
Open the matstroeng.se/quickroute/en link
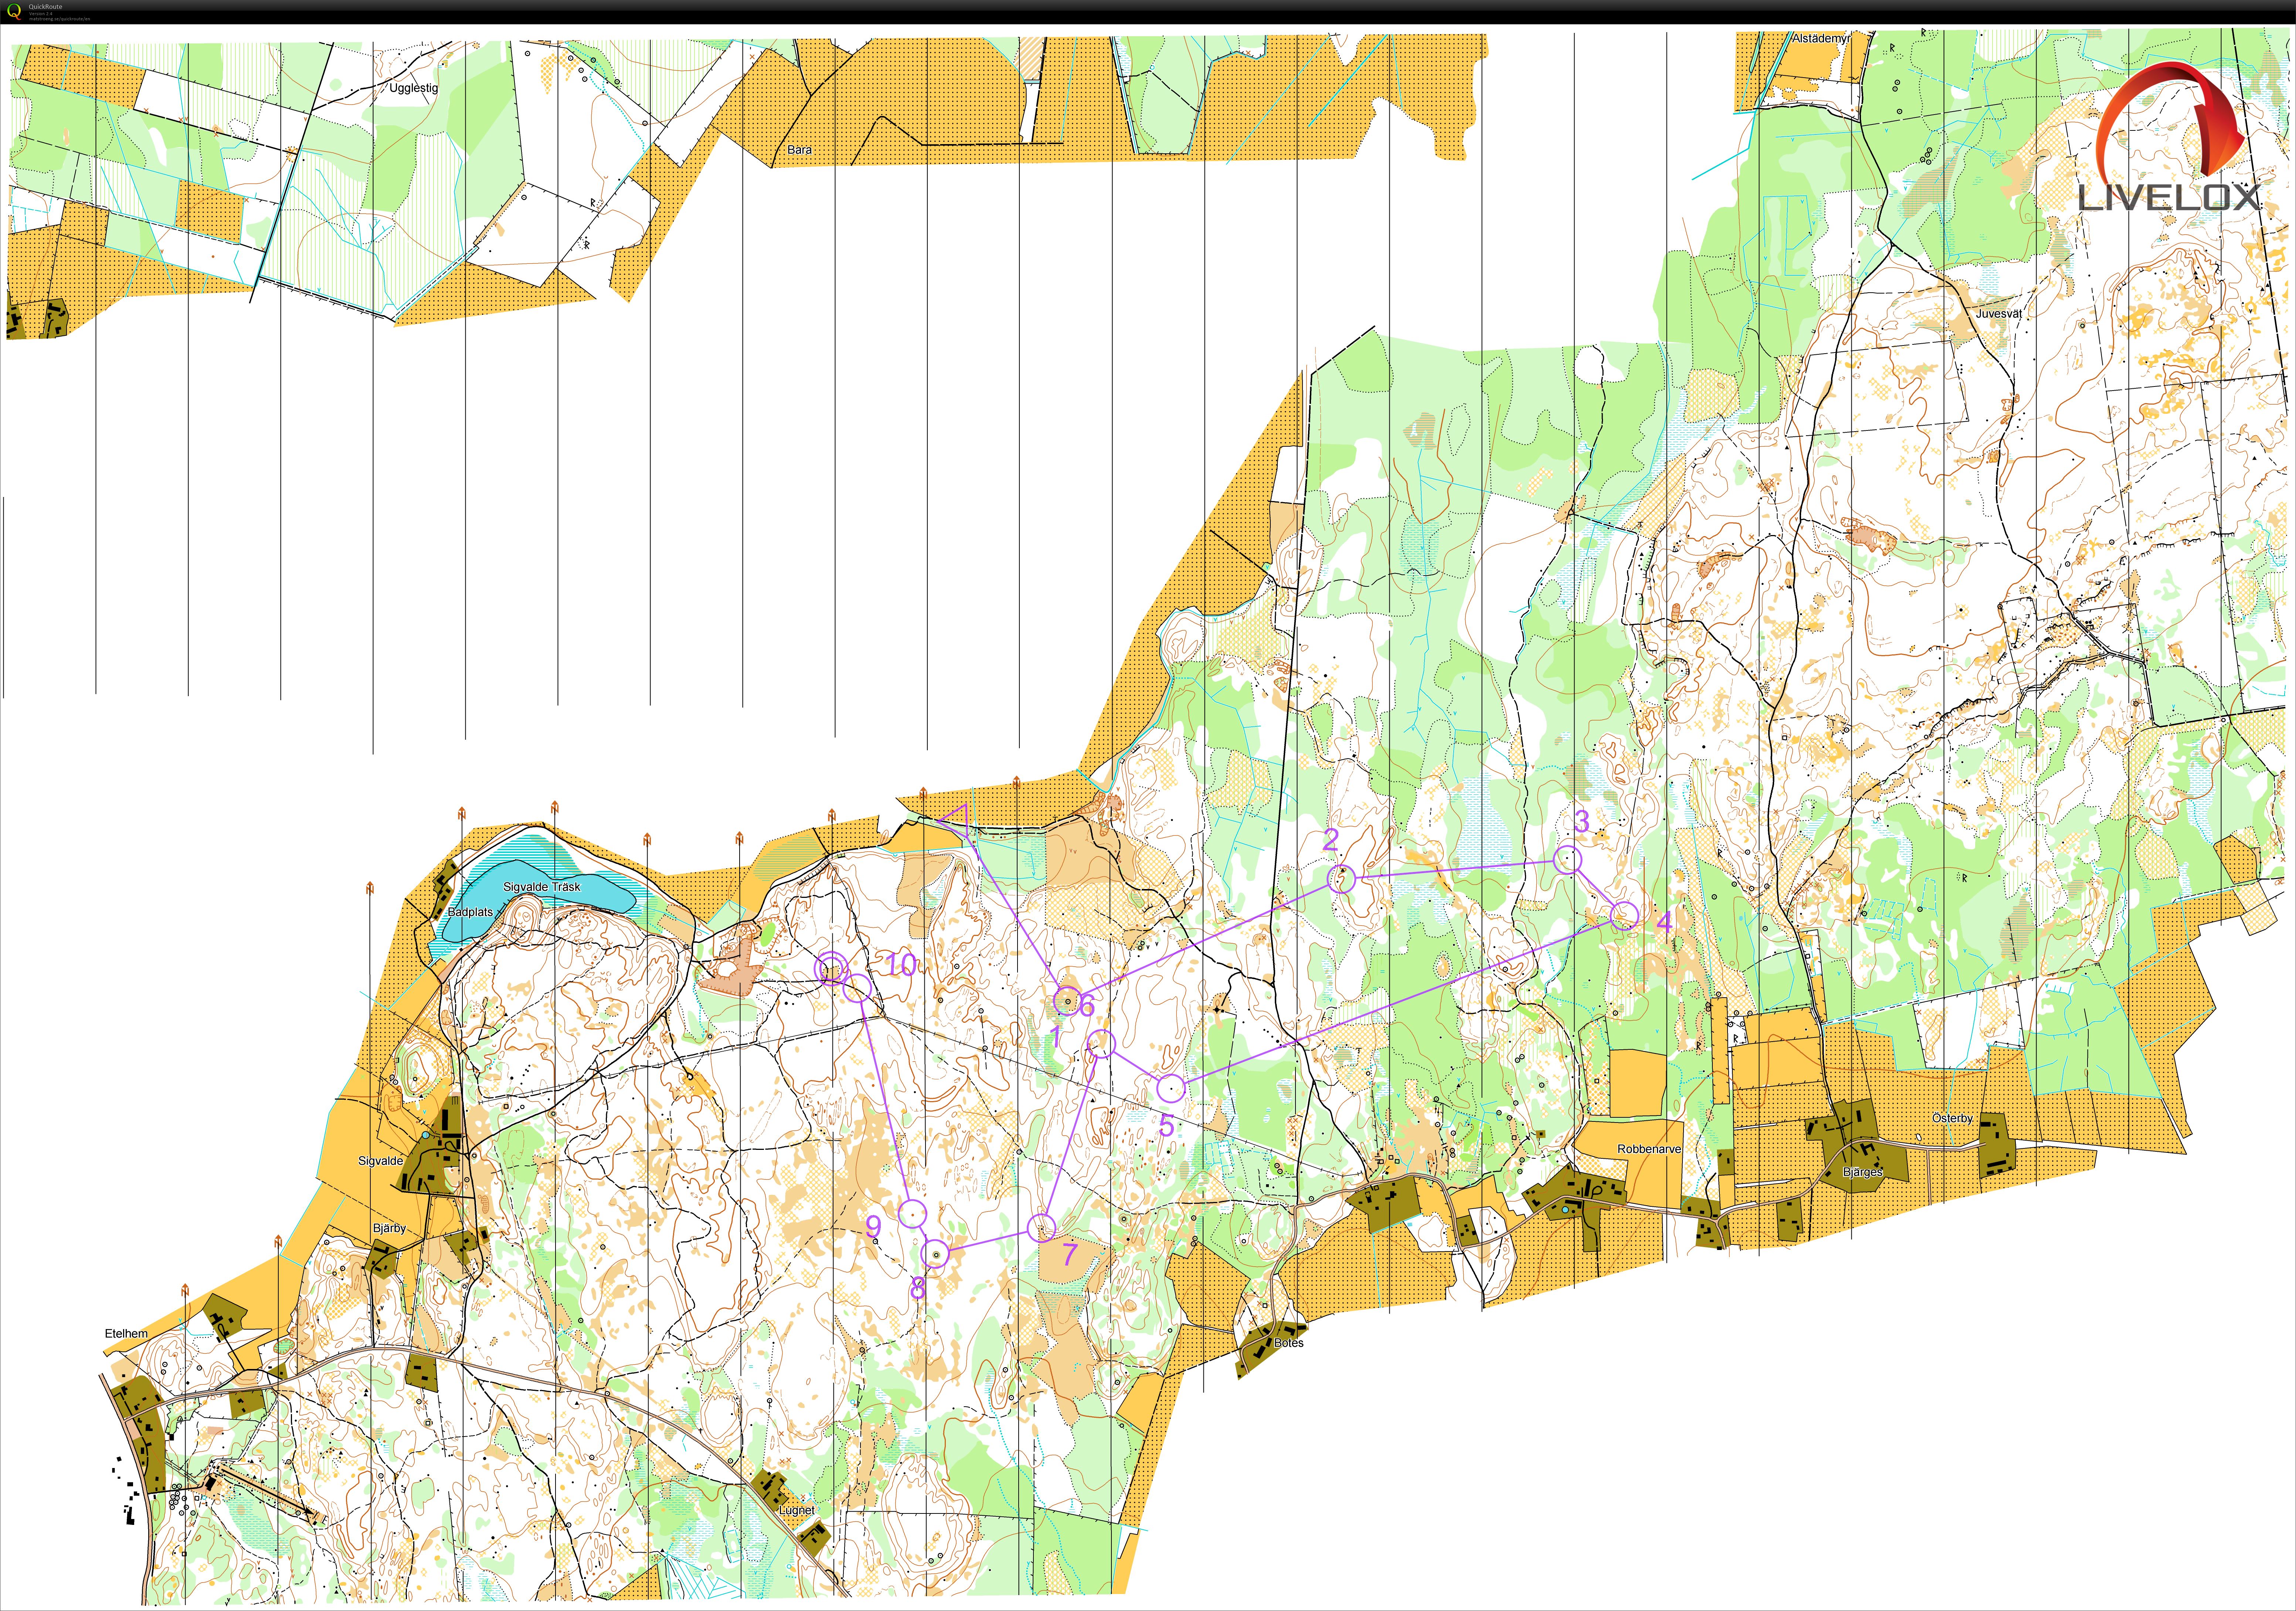(59, 18)
